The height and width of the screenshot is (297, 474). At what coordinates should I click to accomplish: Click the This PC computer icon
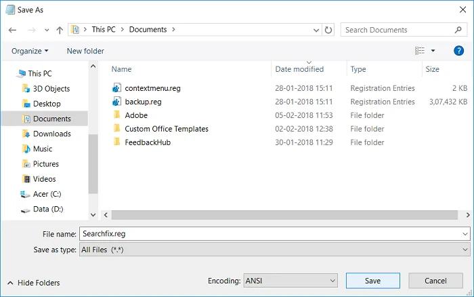(22, 73)
